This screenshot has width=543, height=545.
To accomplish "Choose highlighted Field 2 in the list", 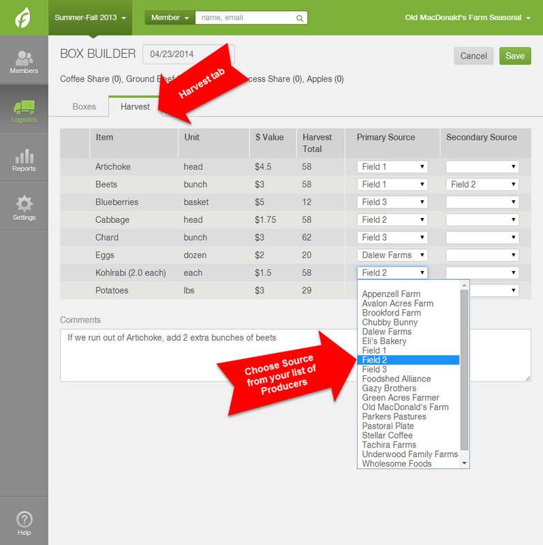I will (409, 360).
